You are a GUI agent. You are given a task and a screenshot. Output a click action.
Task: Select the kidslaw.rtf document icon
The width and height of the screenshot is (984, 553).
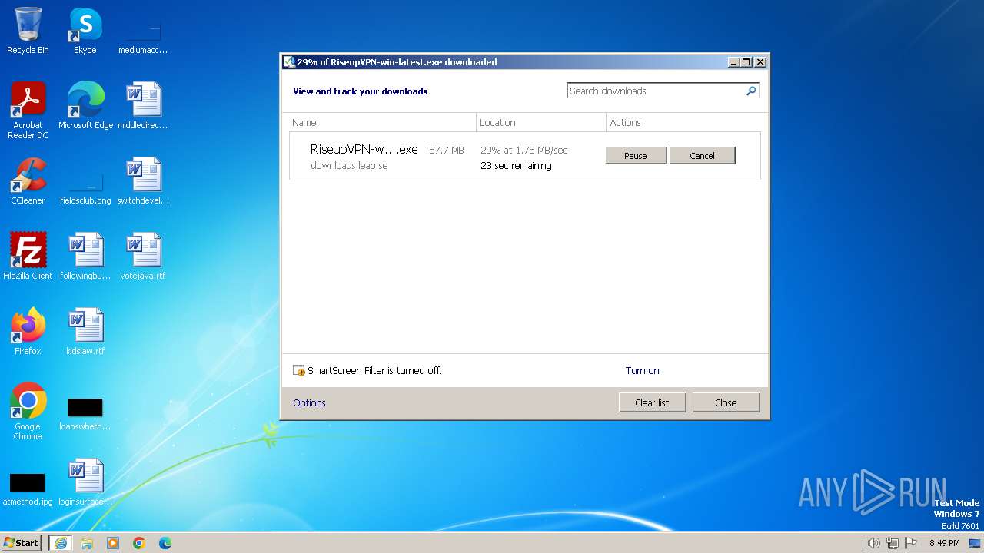(x=85, y=332)
